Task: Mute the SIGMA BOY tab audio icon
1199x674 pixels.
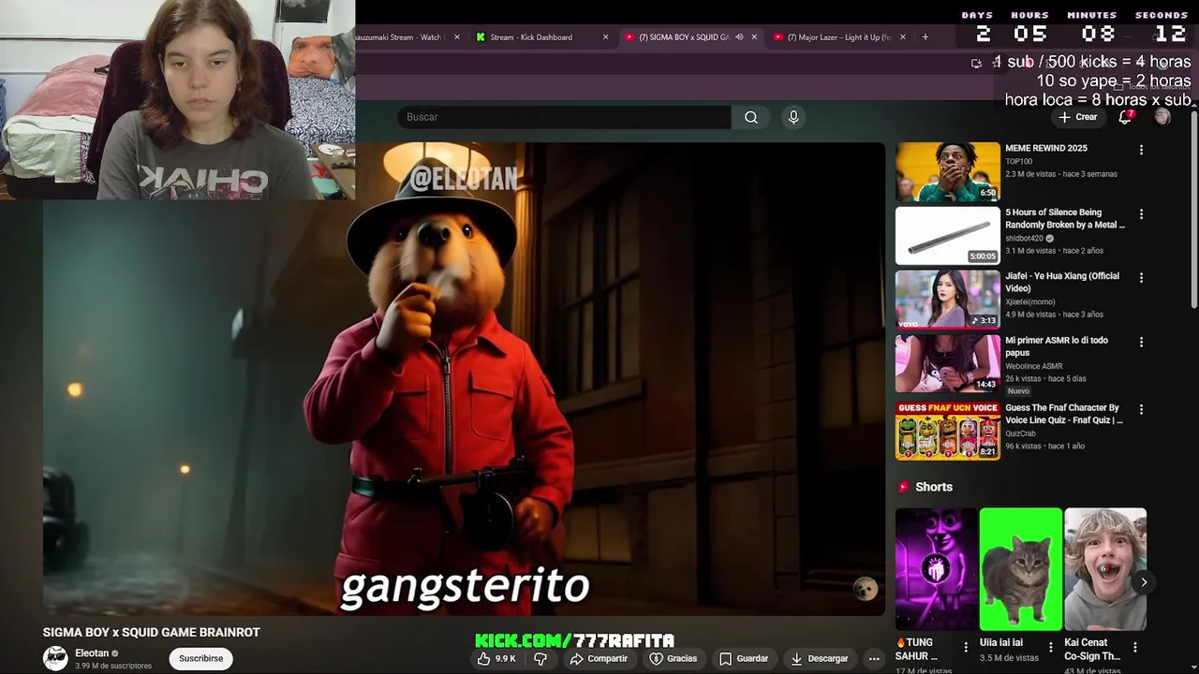Action: pos(739,37)
